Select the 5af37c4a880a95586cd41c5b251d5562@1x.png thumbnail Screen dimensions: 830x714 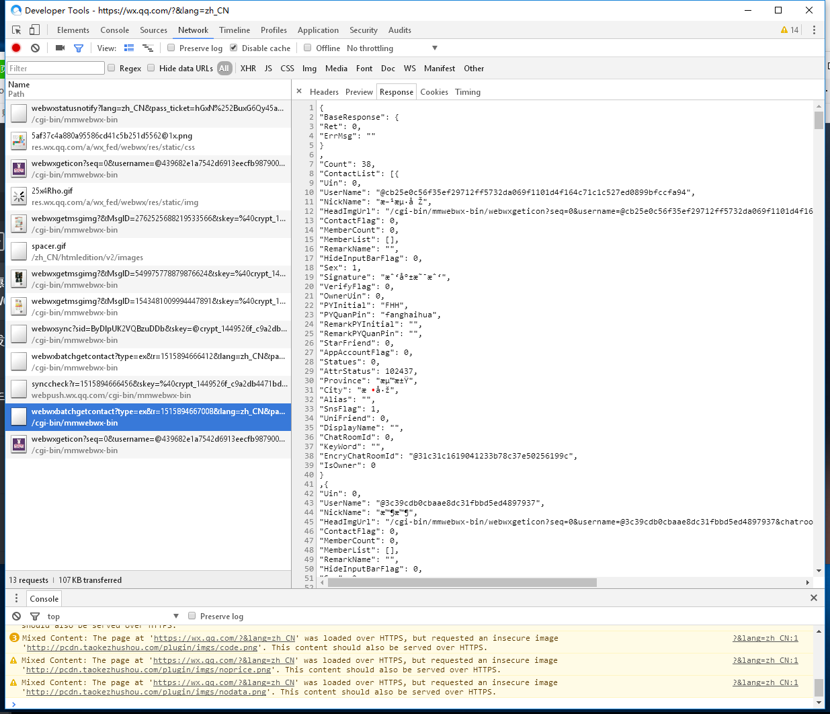19,141
